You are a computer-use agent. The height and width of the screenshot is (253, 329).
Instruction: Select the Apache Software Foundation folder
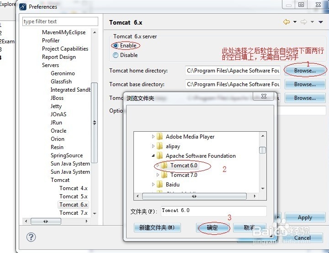point(201,156)
